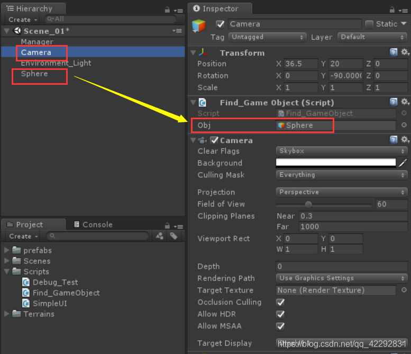Open the Scene_01 scene options menu icon
The width and height of the screenshot is (411, 354).
click(177, 31)
